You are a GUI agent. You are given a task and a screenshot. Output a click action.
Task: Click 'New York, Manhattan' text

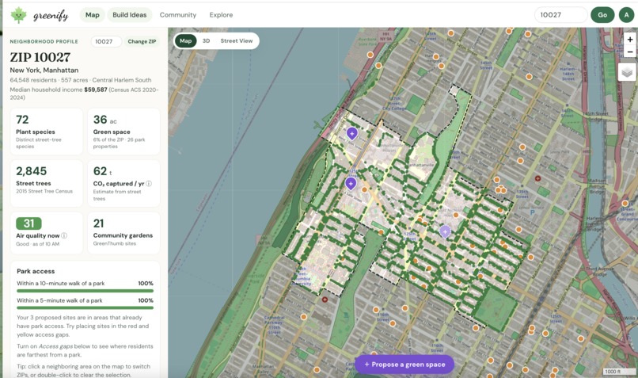44,70
